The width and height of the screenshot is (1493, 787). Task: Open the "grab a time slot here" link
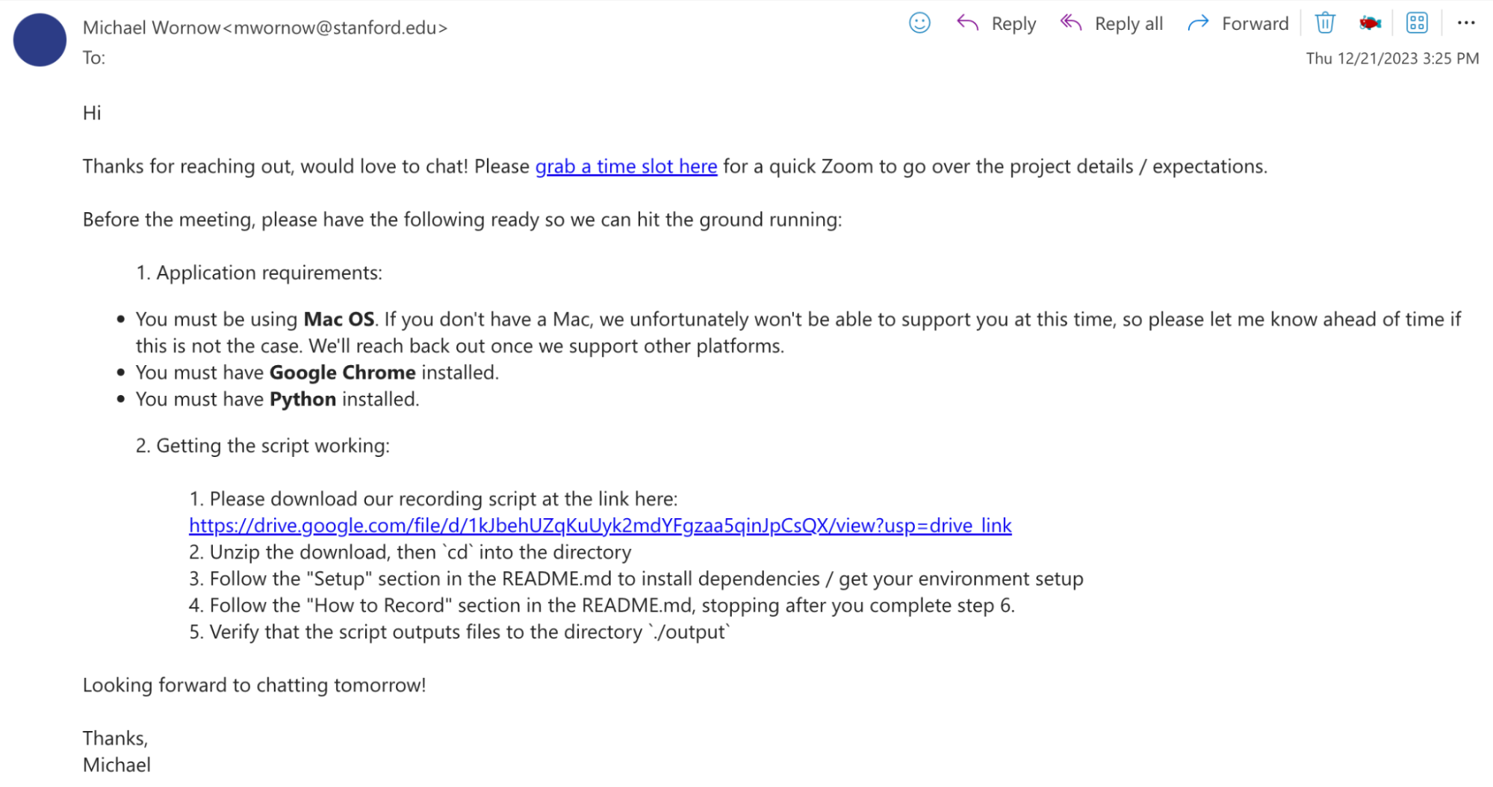626,166
